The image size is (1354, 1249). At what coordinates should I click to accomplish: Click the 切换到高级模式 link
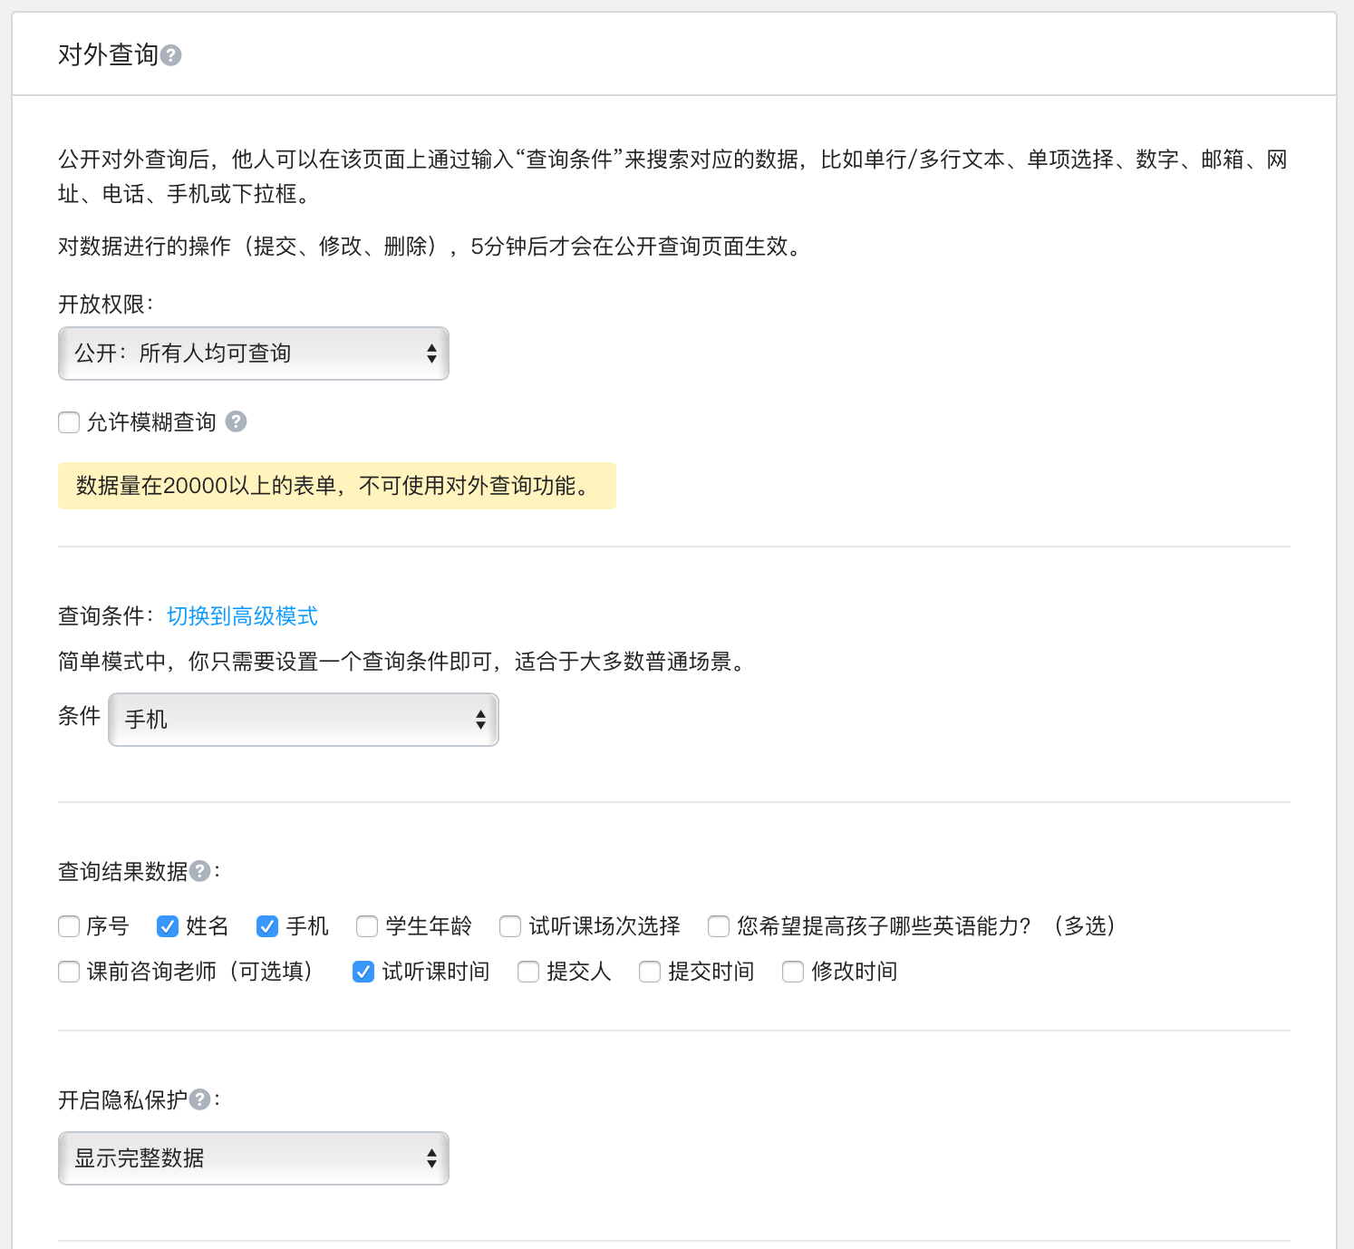pyautogui.click(x=242, y=616)
